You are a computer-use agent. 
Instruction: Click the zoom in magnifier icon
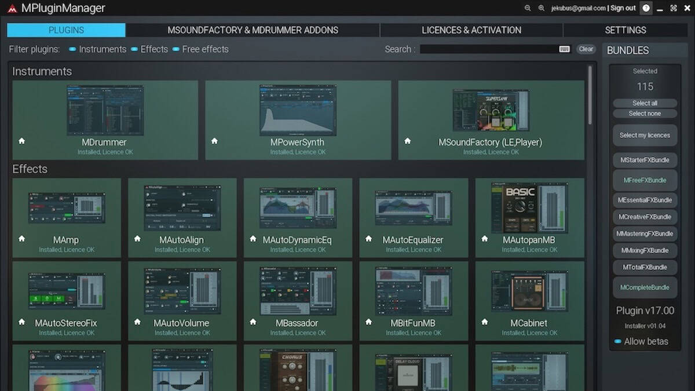[542, 8]
